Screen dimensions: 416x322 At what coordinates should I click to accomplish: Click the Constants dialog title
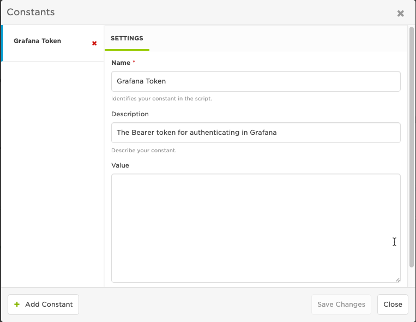(31, 12)
